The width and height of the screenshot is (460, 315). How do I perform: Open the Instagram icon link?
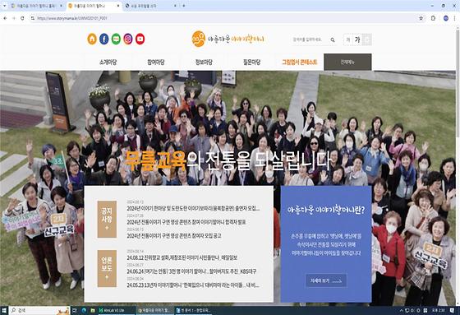point(128,39)
